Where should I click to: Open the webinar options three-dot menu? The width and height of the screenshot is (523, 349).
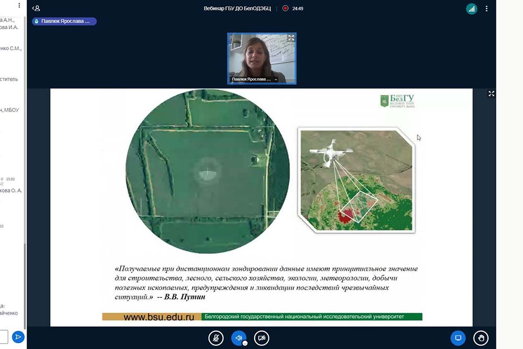[486, 9]
